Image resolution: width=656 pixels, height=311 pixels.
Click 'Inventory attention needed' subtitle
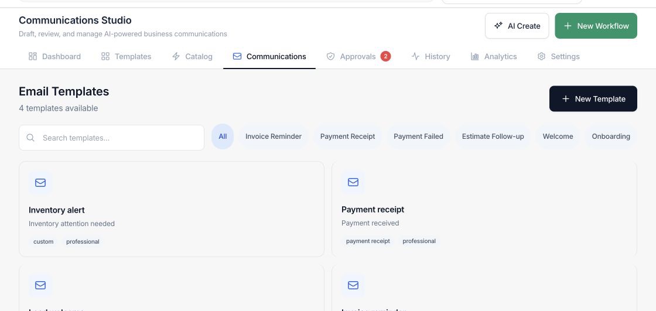click(x=71, y=224)
